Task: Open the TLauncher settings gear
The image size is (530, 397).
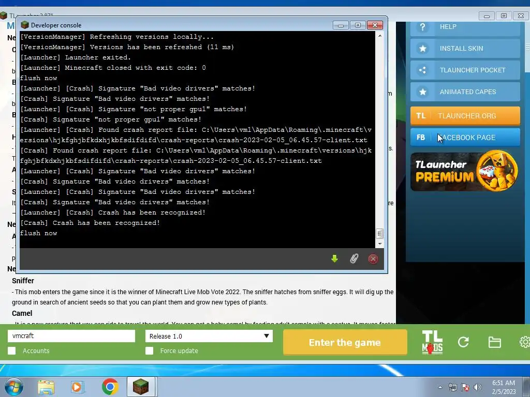Action: point(525,342)
